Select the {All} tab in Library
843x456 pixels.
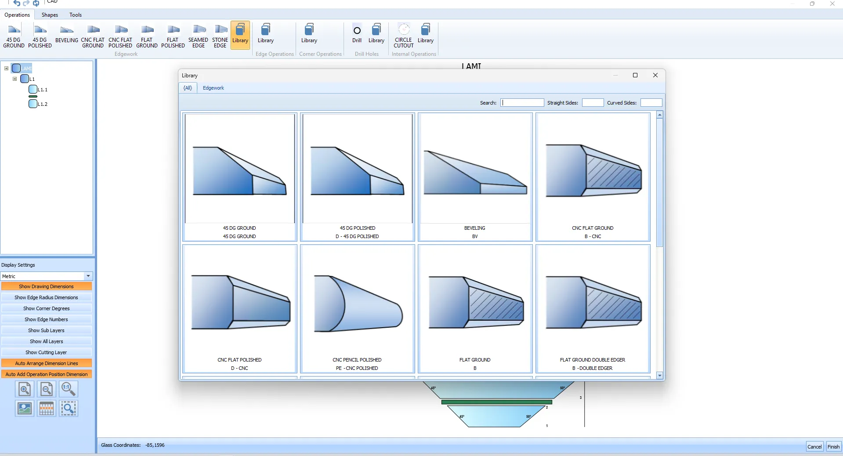pos(188,88)
